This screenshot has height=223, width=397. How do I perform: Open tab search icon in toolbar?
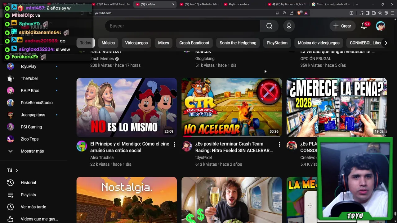(351, 13)
